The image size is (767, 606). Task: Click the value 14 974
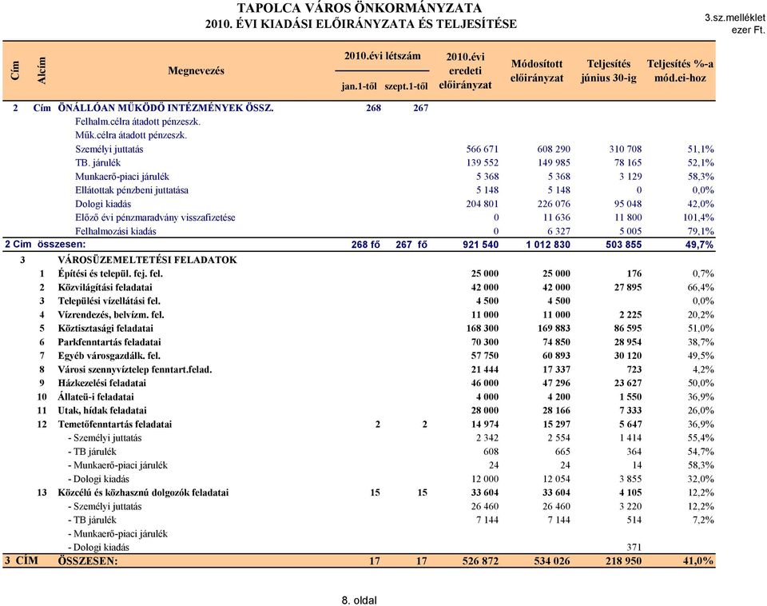(x=484, y=425)
